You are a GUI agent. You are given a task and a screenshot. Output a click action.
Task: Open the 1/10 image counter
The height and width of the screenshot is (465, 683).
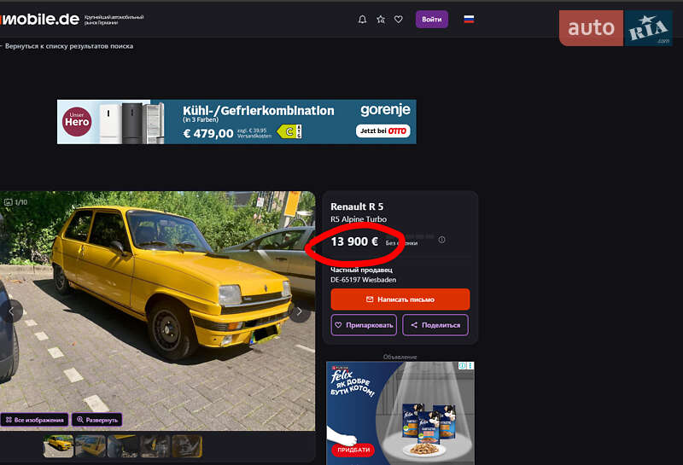click(x=16, y=202)
